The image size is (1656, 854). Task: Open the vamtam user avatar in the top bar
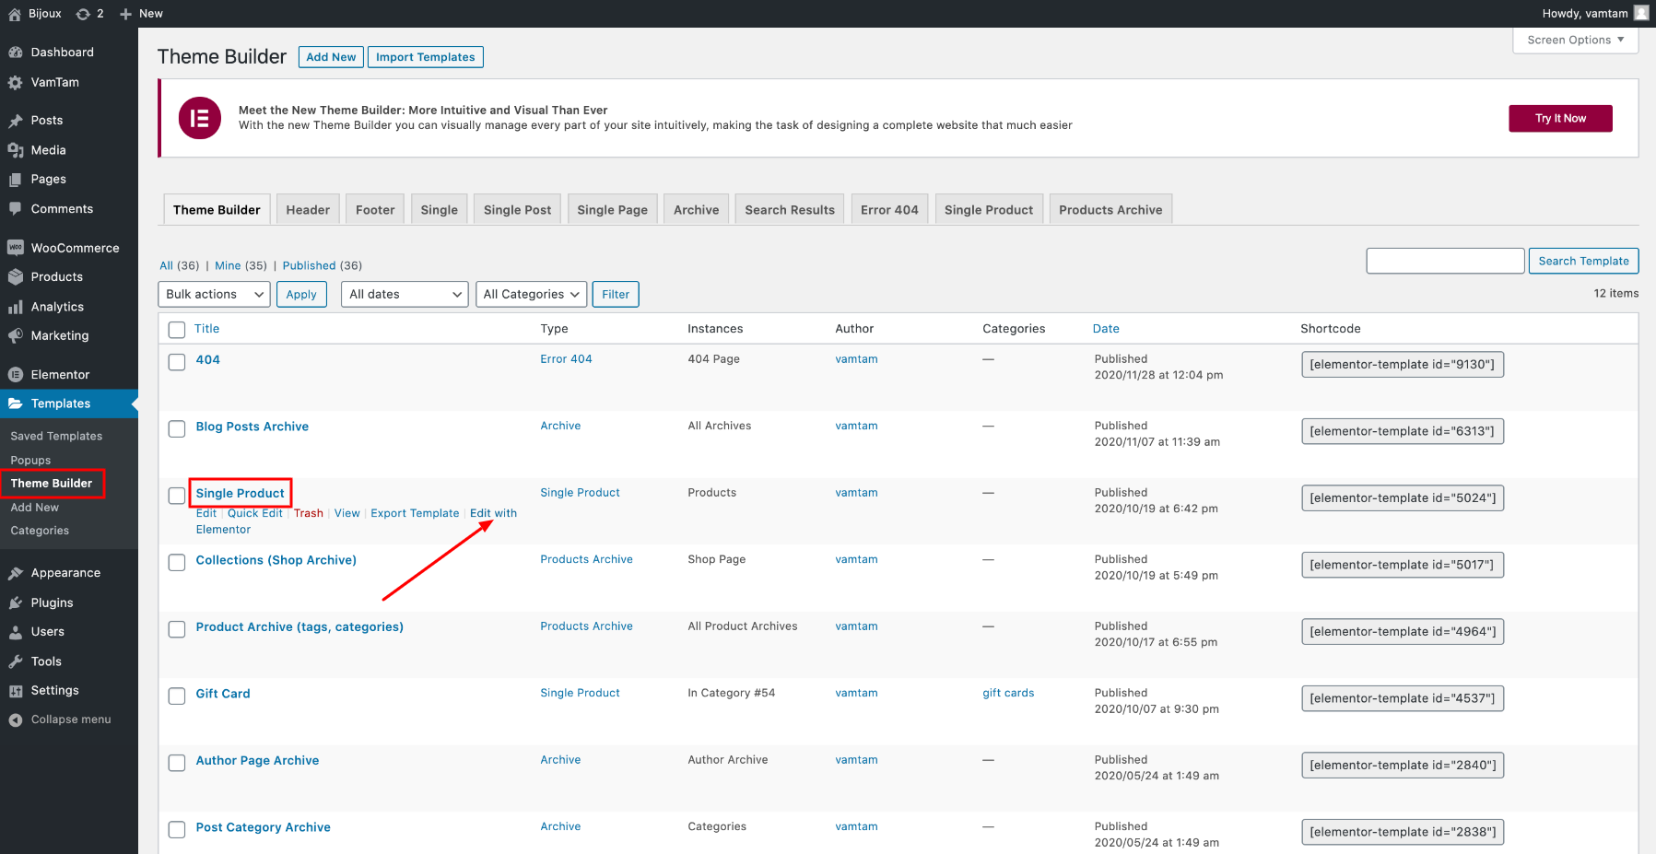(x=1641, y=13)
